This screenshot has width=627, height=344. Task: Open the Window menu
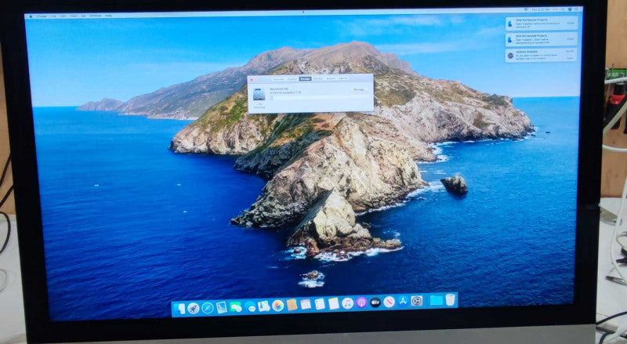pyautogui.click(x=95, y=16)
